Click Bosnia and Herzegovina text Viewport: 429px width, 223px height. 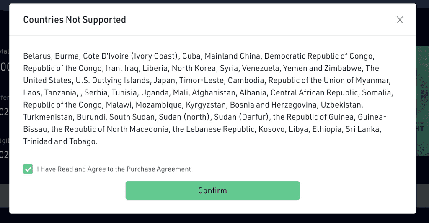pos(273,105)
